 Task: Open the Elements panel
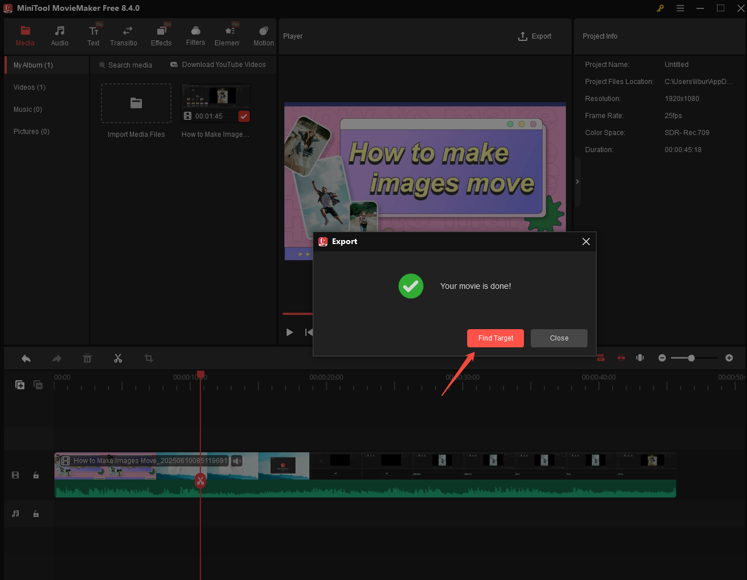click(228, 35)
